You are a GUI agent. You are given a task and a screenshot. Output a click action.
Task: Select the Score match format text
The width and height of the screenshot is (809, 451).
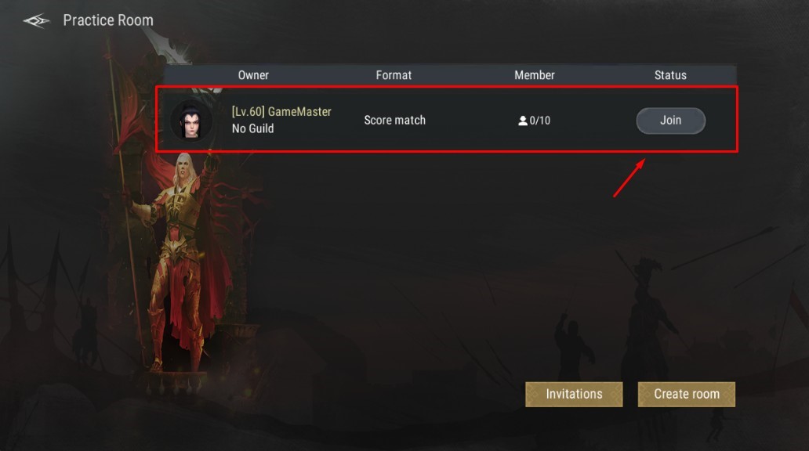coord(394,120)
